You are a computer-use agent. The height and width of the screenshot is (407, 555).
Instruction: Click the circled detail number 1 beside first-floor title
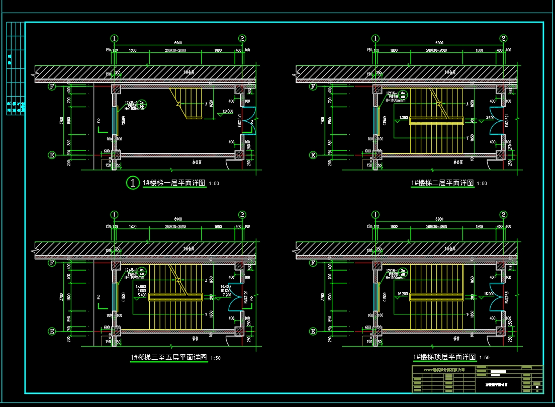133,183
